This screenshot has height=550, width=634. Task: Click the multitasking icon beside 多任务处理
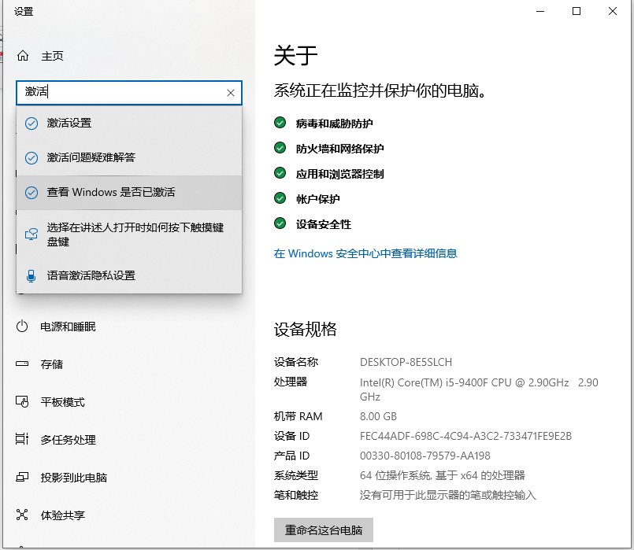click(23, 440)
